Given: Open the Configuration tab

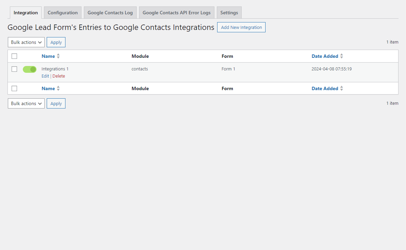Looking at the screenshot, I should [63, 13].
